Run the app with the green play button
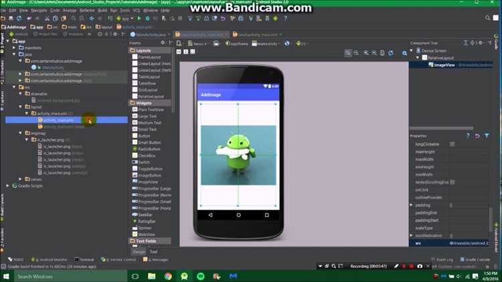This screenshot has height=282, width=502. [139, 19]
